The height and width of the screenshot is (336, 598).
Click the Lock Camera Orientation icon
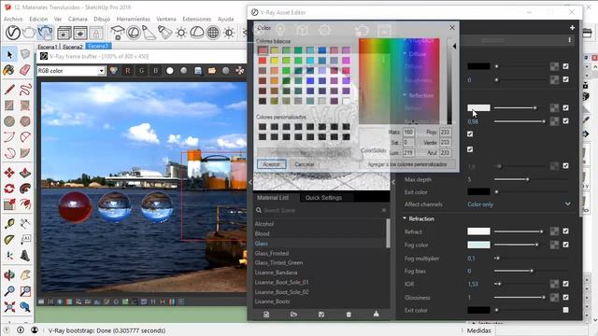pos(96,34)
